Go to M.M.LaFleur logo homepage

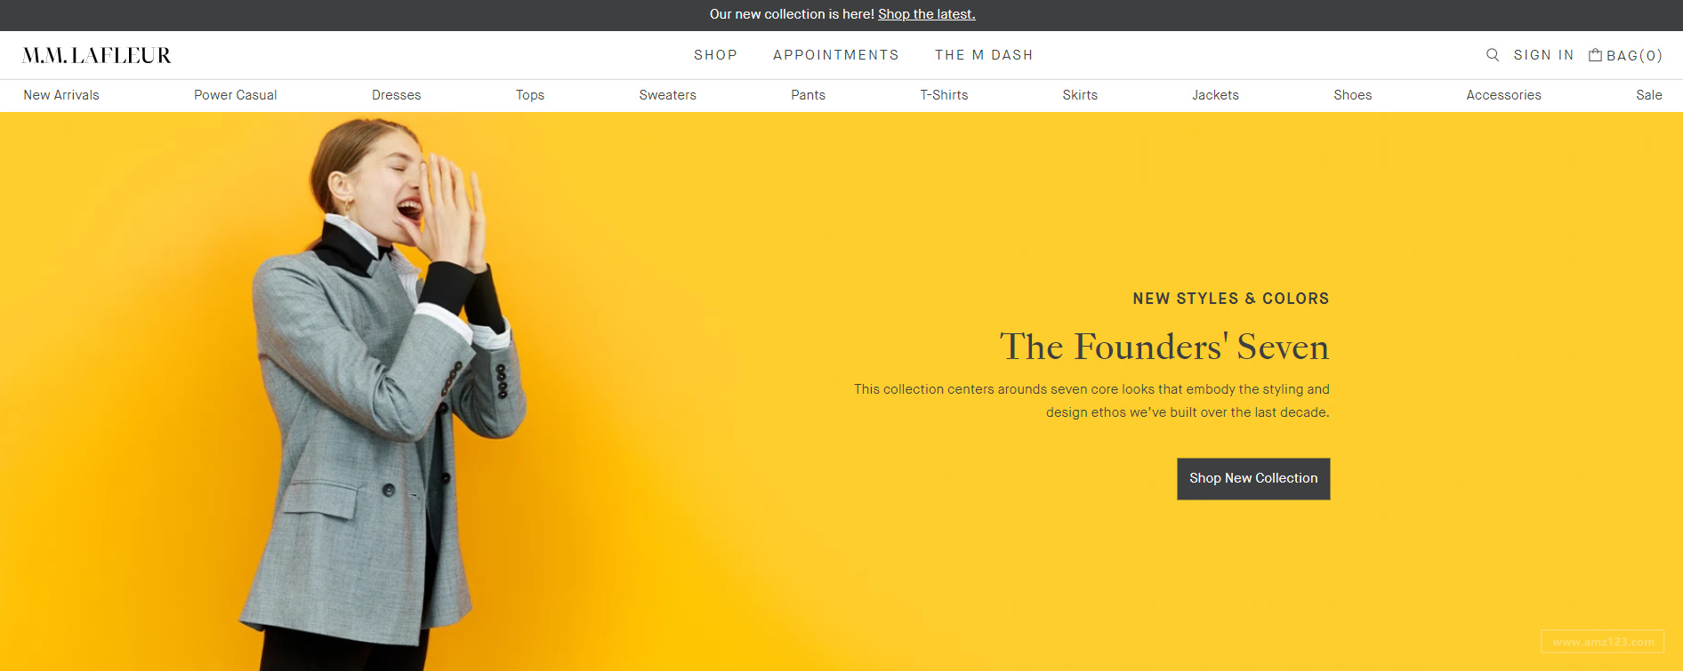pos(97,55)
